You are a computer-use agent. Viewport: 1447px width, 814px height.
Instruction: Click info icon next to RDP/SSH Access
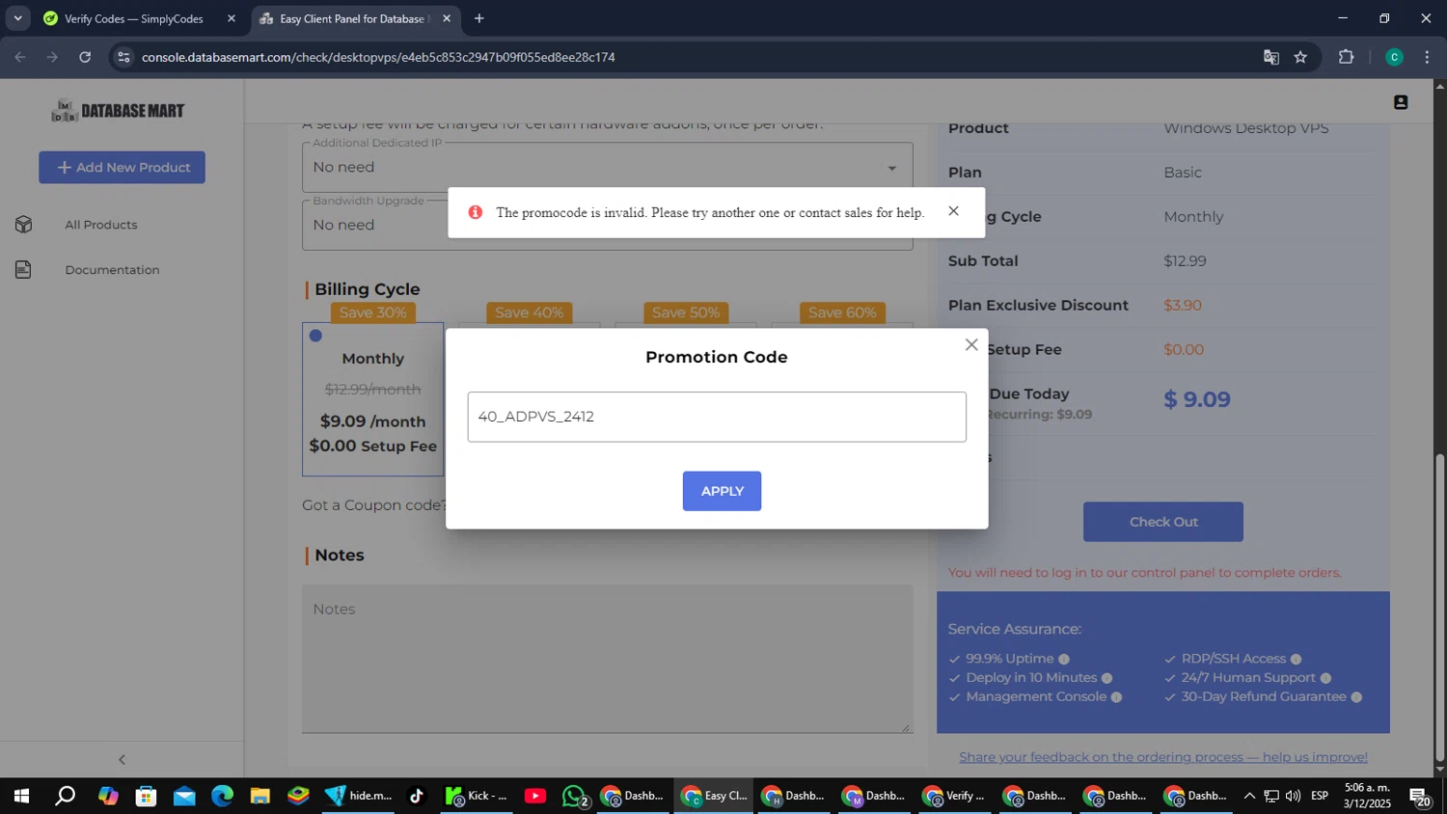click(x=1296, y=660)
